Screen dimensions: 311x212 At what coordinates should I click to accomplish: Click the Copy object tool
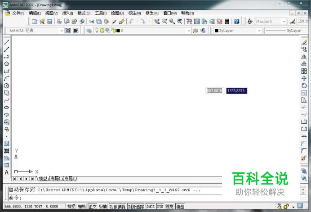point(304,49)
